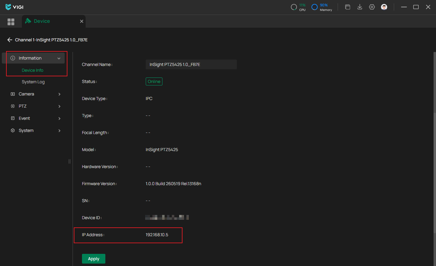436x266 pixels.
Task: Click the PTZ menu icon
Action: tap(13, 106)
